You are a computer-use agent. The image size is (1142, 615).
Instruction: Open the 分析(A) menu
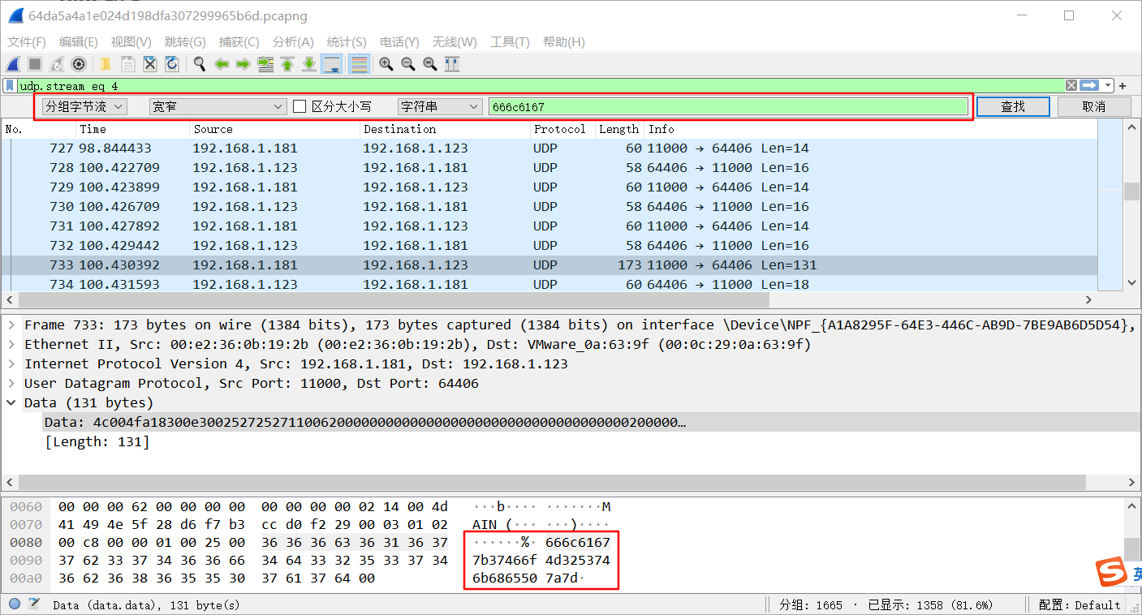coord(293,41)
